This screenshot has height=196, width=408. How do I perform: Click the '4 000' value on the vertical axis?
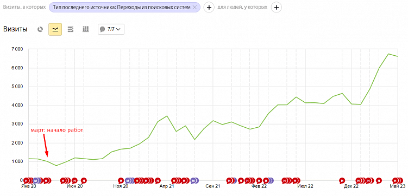coord(17,106)
